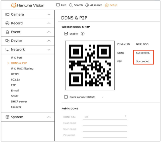161x142 pixels.
Task: Expand the Camera section chevron
Action: [49, 15]
